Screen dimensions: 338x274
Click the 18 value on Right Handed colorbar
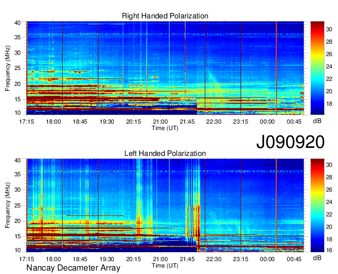tap(329, 104)
